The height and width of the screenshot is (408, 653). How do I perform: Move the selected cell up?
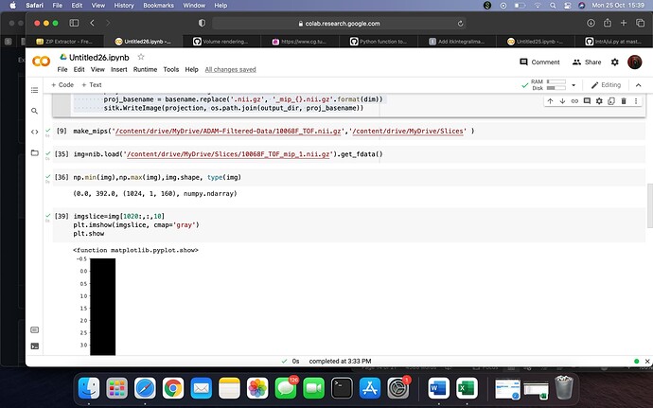click(550, 101)
